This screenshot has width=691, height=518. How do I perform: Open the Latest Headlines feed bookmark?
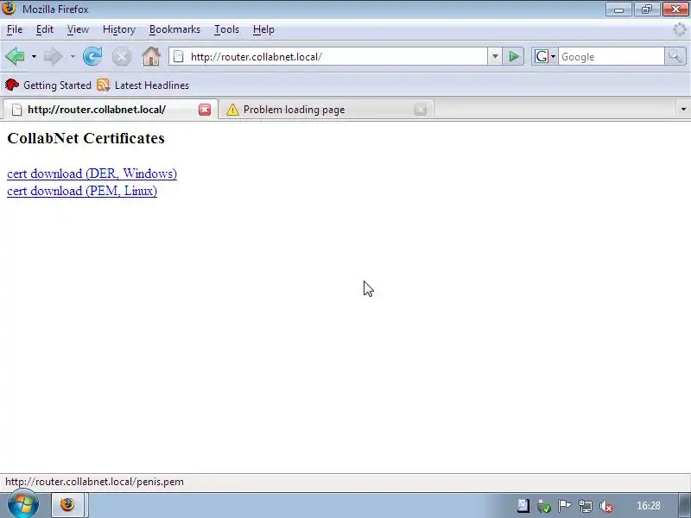point(143,85)
